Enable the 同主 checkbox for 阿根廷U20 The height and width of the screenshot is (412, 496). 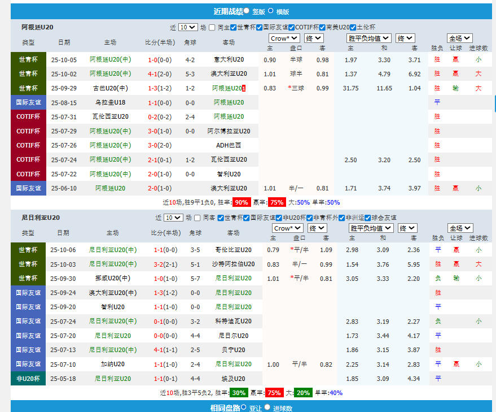[213, 27]
